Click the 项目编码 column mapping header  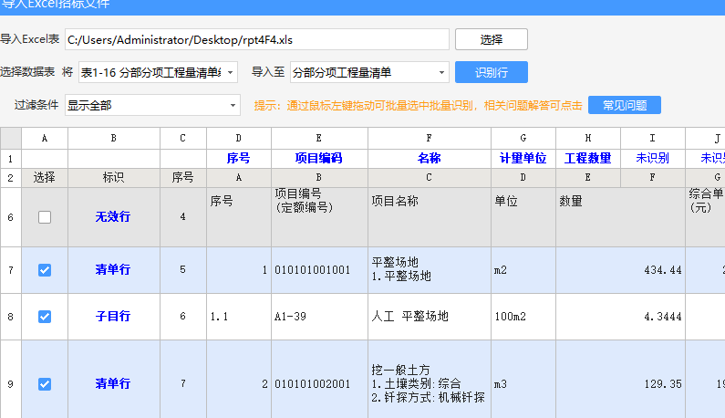tap(319, 158)
